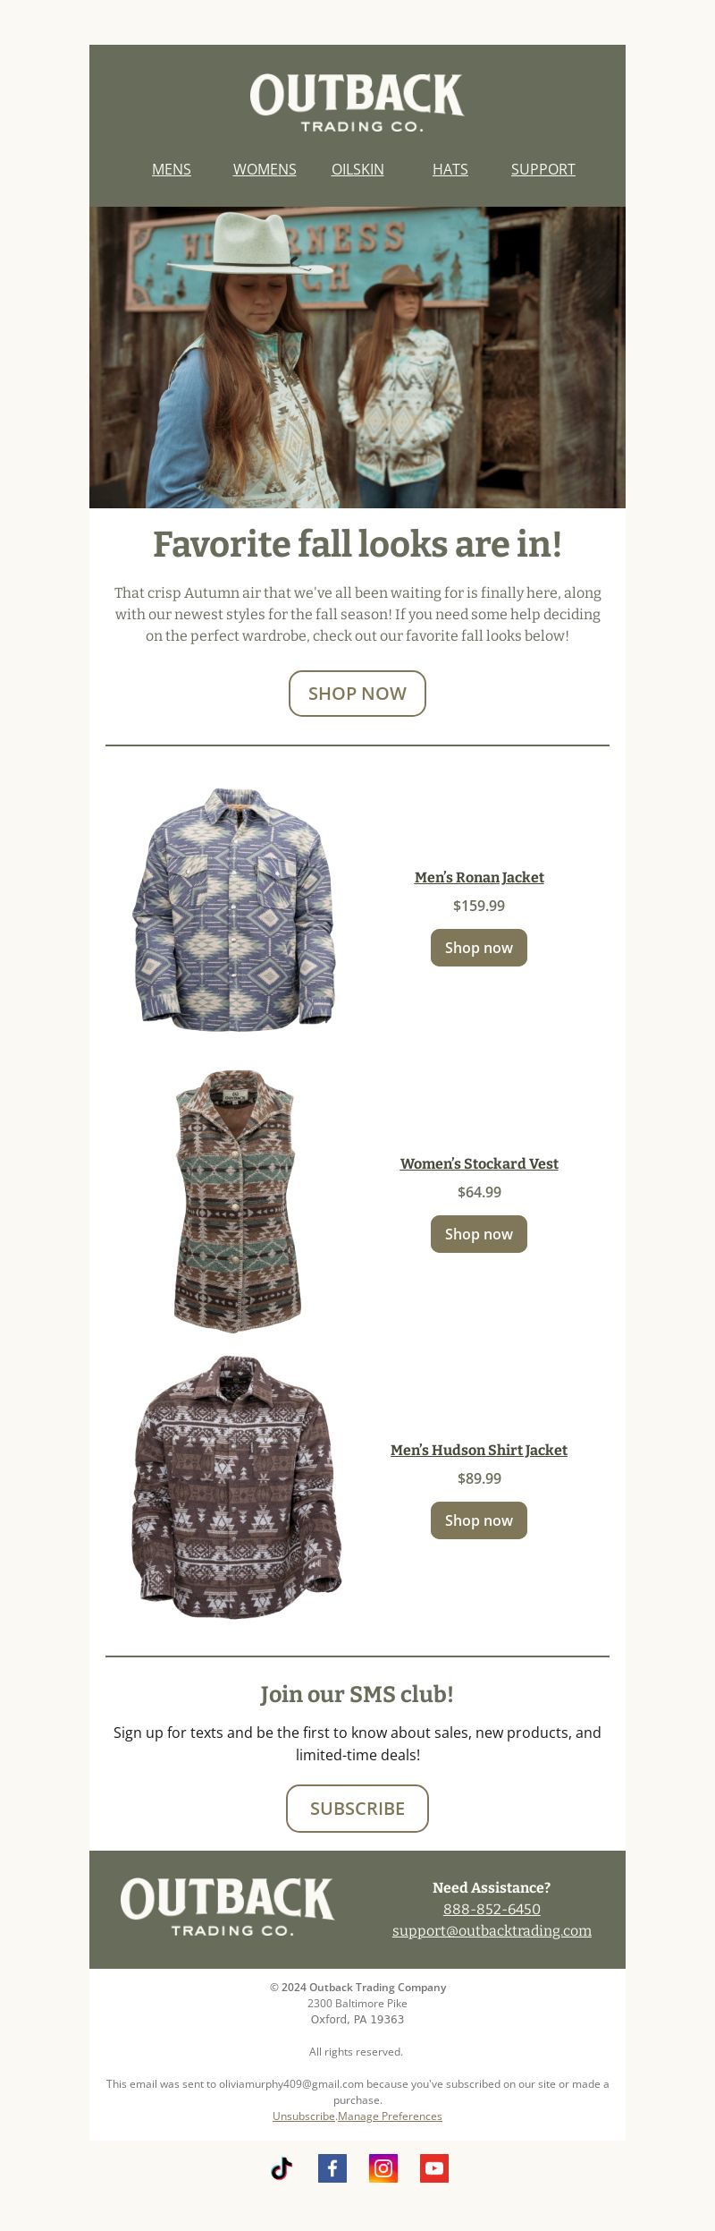Screen dimensions: 715x2231
Task: Click the Unsubscribe link in footer
Action: click(x=304, y=2116)
